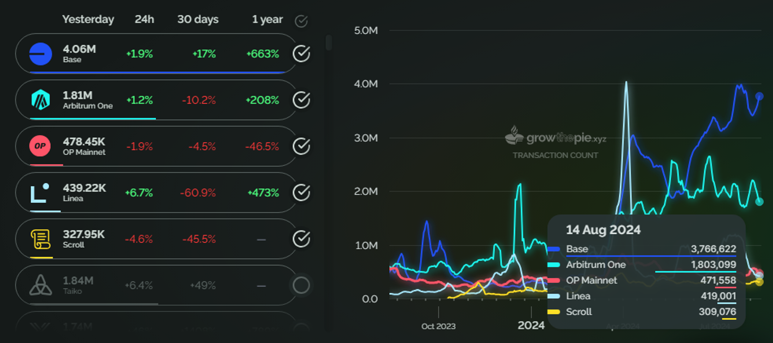
Task: Click Arbitrum One 1.81M value
Action: 78,95
